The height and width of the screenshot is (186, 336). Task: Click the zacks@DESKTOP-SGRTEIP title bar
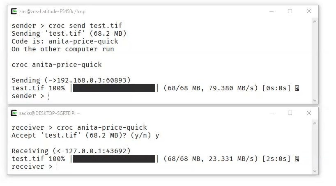[49, 113]
